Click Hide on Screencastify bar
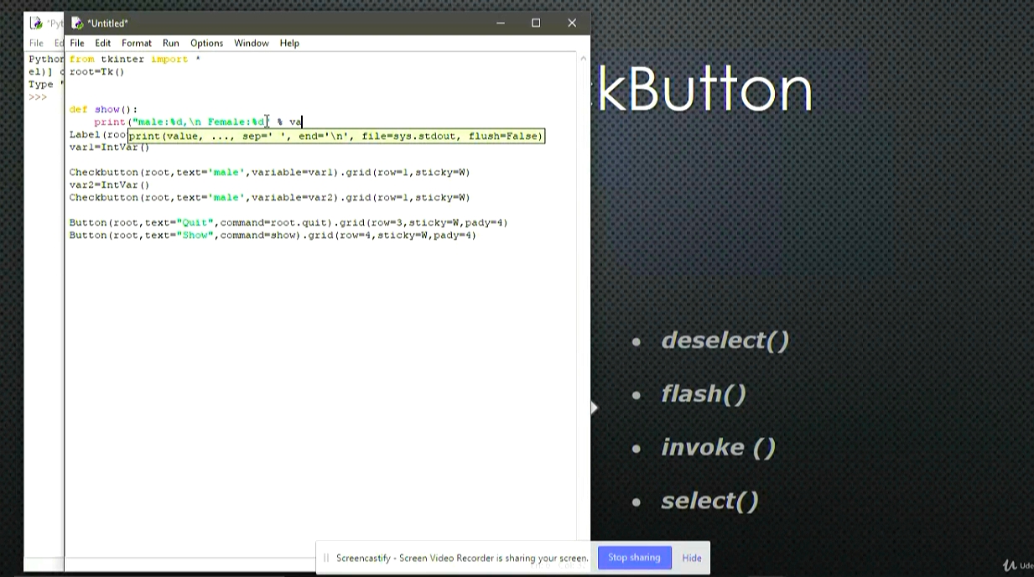Viewport: 1034px width, 577px height. click(692, 558)
